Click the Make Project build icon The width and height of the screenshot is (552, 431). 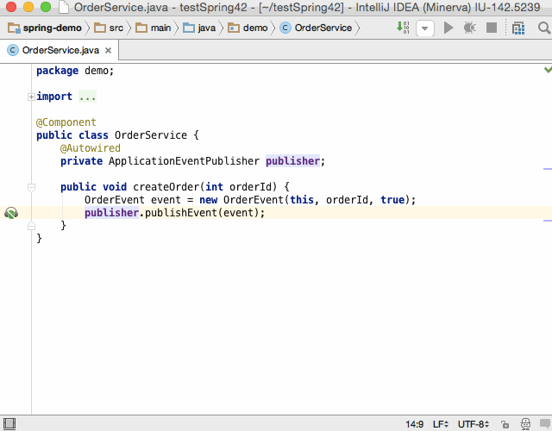click(403, 28)
